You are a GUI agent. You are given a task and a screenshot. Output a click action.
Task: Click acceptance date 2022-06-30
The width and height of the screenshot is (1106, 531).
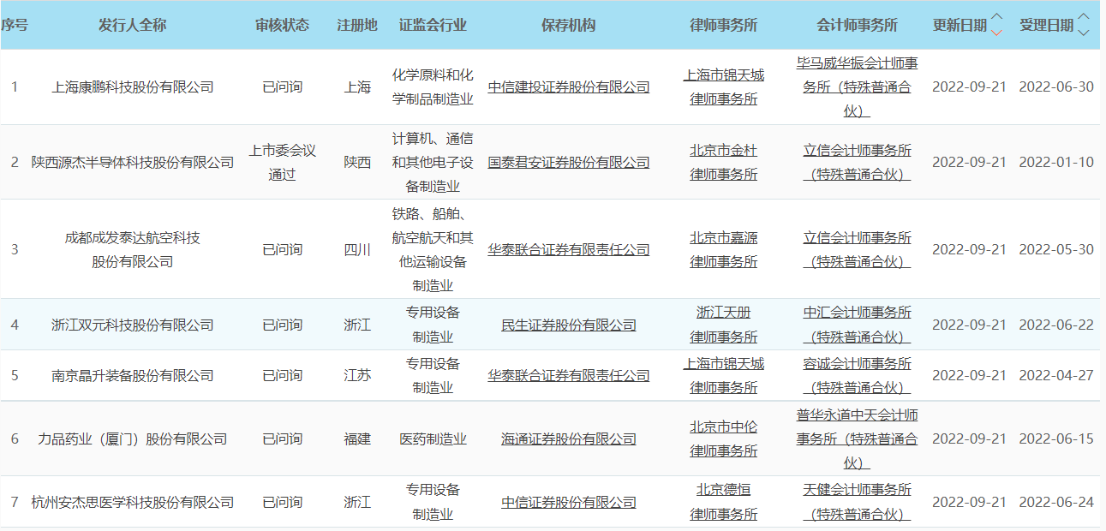[1056, 87]
